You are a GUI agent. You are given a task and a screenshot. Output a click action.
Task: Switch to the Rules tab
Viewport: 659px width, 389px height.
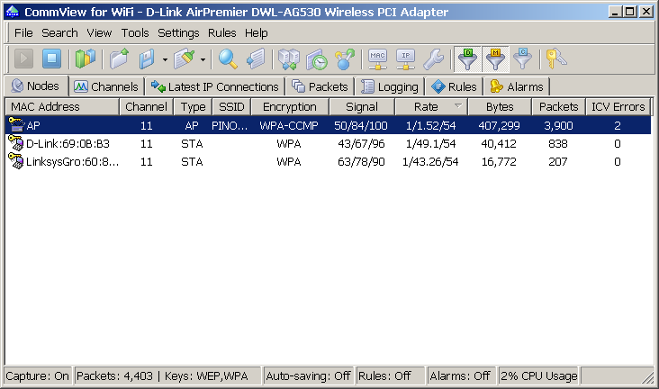[455, 86]
